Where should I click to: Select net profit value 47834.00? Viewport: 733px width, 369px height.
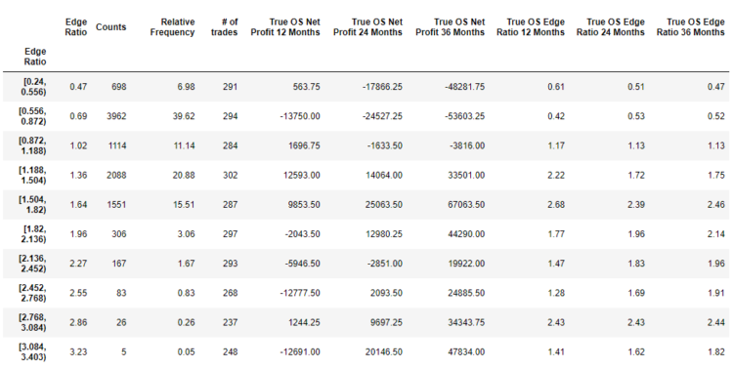click(x=467, y=351)
